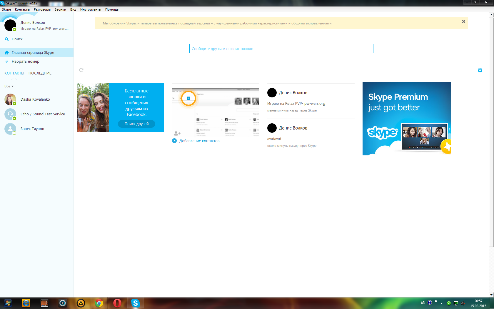Click Ванек Тиунов contact name
Screen dimensions: 494x309
click(x=32, y=129)
